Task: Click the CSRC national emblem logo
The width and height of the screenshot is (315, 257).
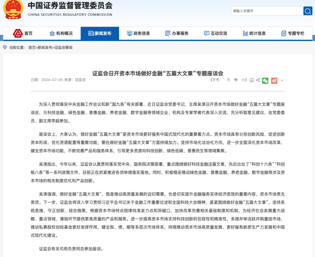Action: [x=13, y=10]
